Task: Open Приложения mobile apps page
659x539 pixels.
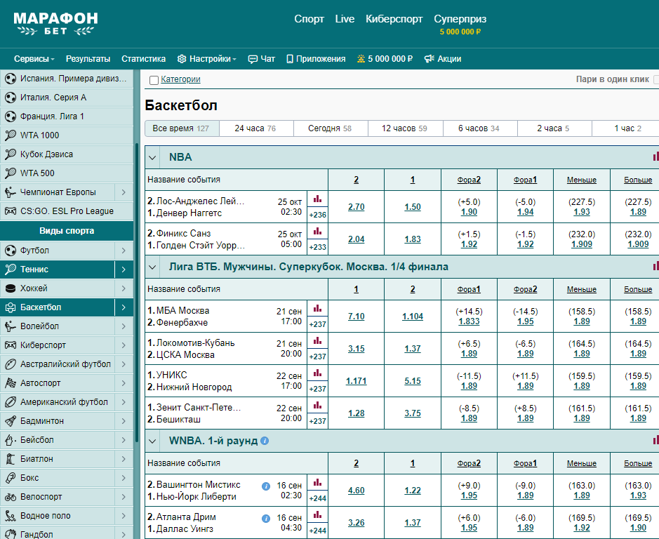Action: click(316, 59)
